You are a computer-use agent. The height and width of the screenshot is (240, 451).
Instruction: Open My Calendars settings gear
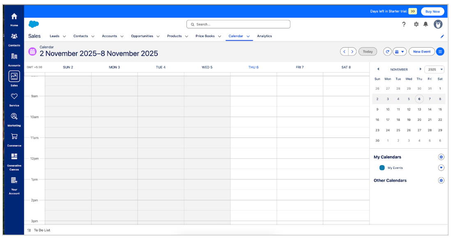[x=441, y=157]
